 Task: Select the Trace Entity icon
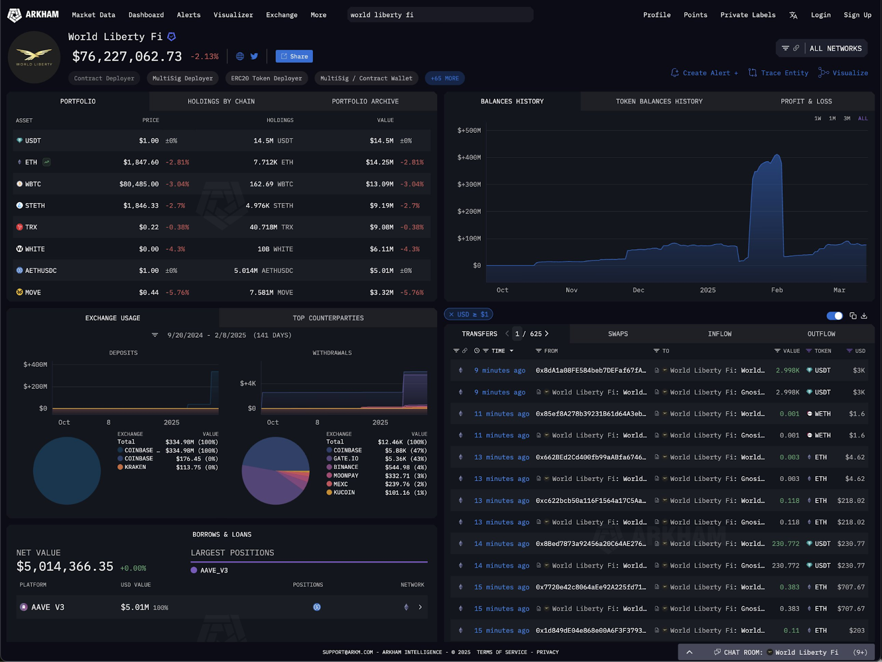pos(752,72)
